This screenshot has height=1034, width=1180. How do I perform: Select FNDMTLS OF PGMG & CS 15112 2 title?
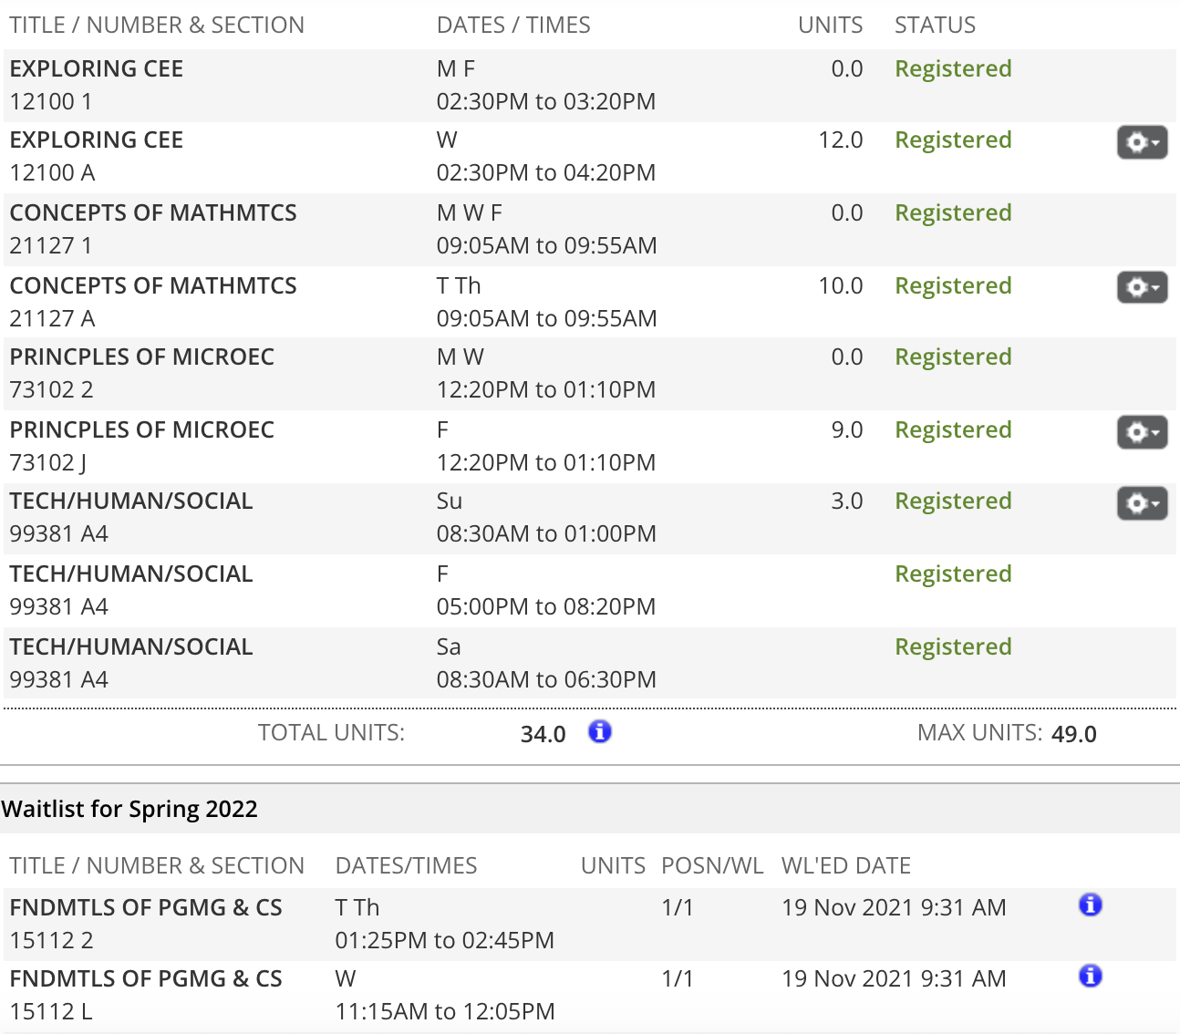(146, 907)
